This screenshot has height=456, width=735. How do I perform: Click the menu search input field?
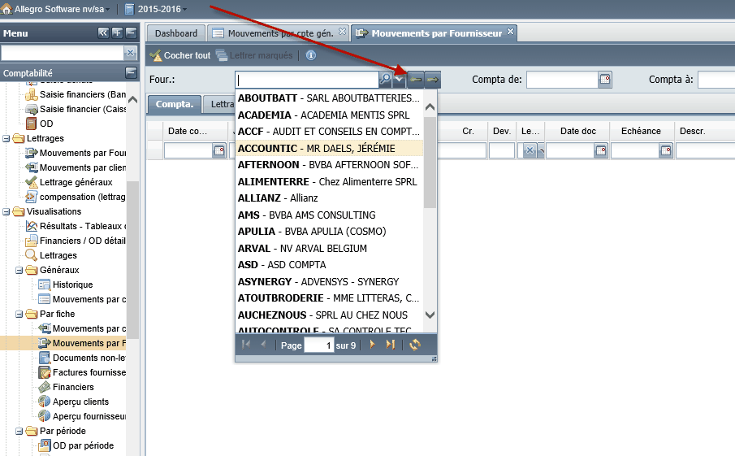(63, 53)
